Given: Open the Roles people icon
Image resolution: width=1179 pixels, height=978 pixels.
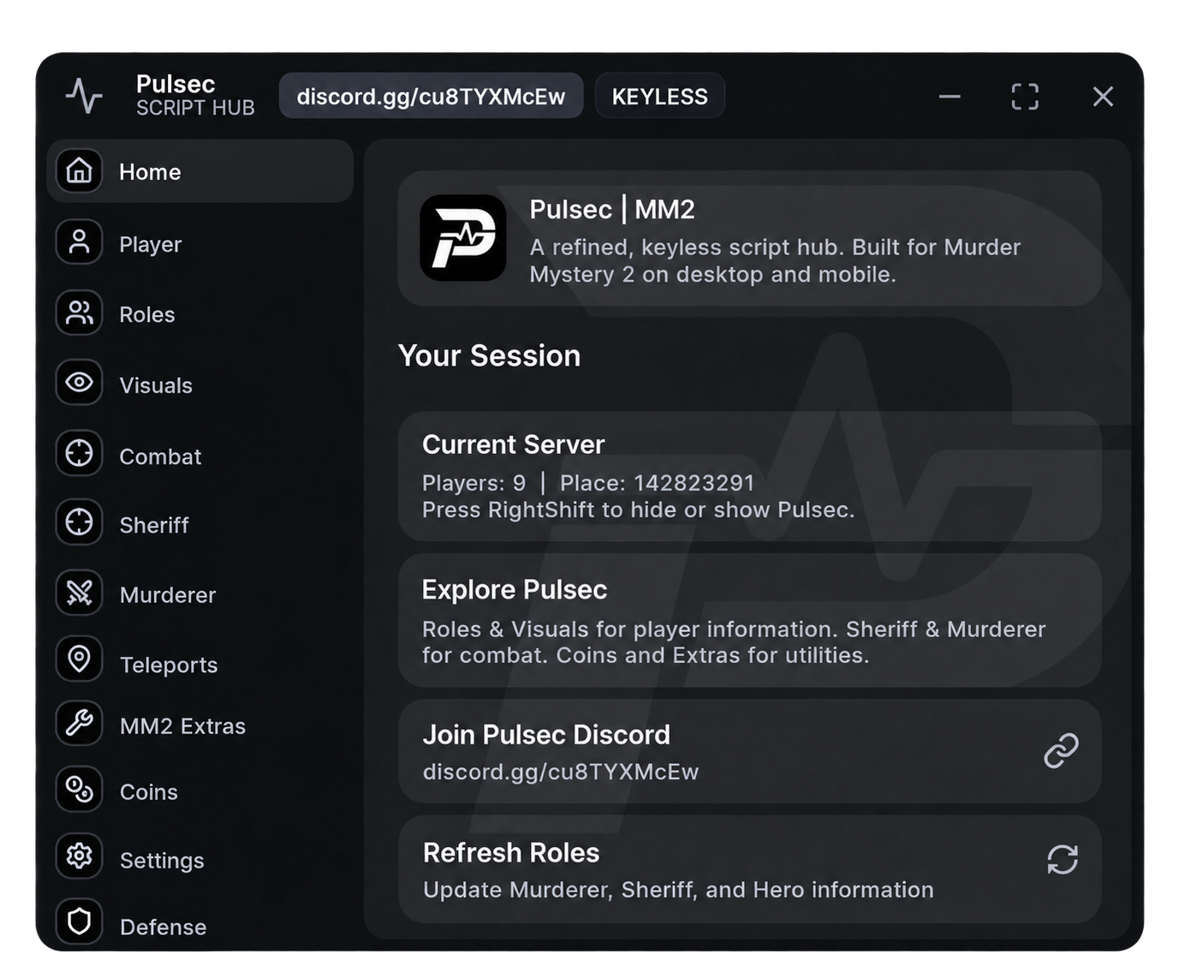Looking at the screenshot, I should [x=80, y=313].
